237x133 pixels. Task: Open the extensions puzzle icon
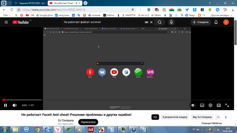[x=225, y=10]
